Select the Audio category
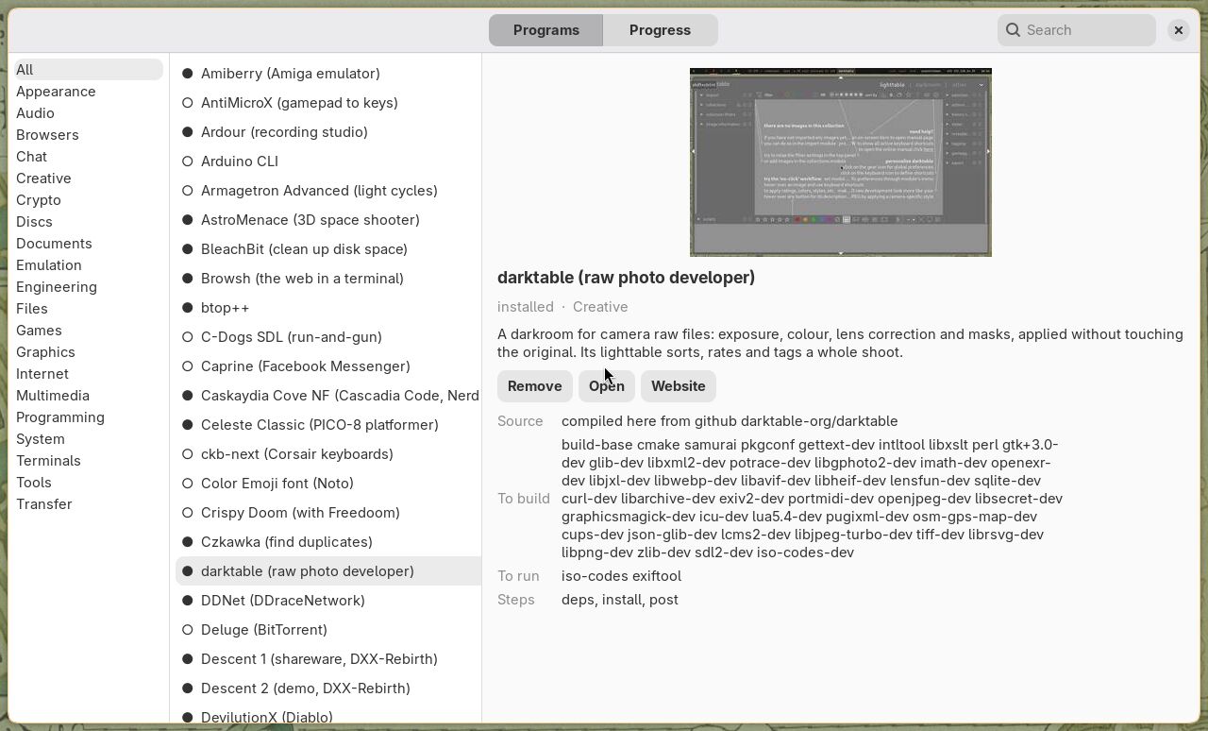1208x731 pixels. [x=89, y=113]
